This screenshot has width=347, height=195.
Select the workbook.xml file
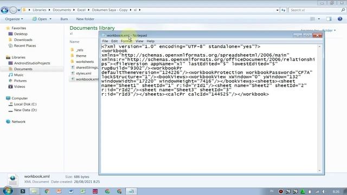(85, 79)
